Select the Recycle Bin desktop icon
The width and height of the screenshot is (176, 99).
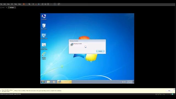pyautogui.click(x=44, y=26)
